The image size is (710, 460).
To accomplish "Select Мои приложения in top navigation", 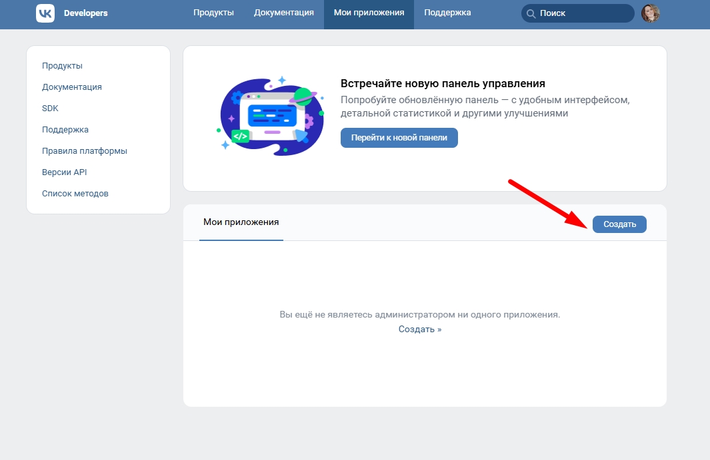I will [369, 13].
